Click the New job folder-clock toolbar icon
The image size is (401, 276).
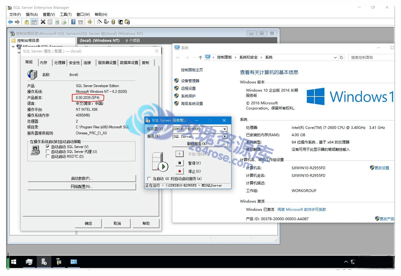tap(127, 22)
